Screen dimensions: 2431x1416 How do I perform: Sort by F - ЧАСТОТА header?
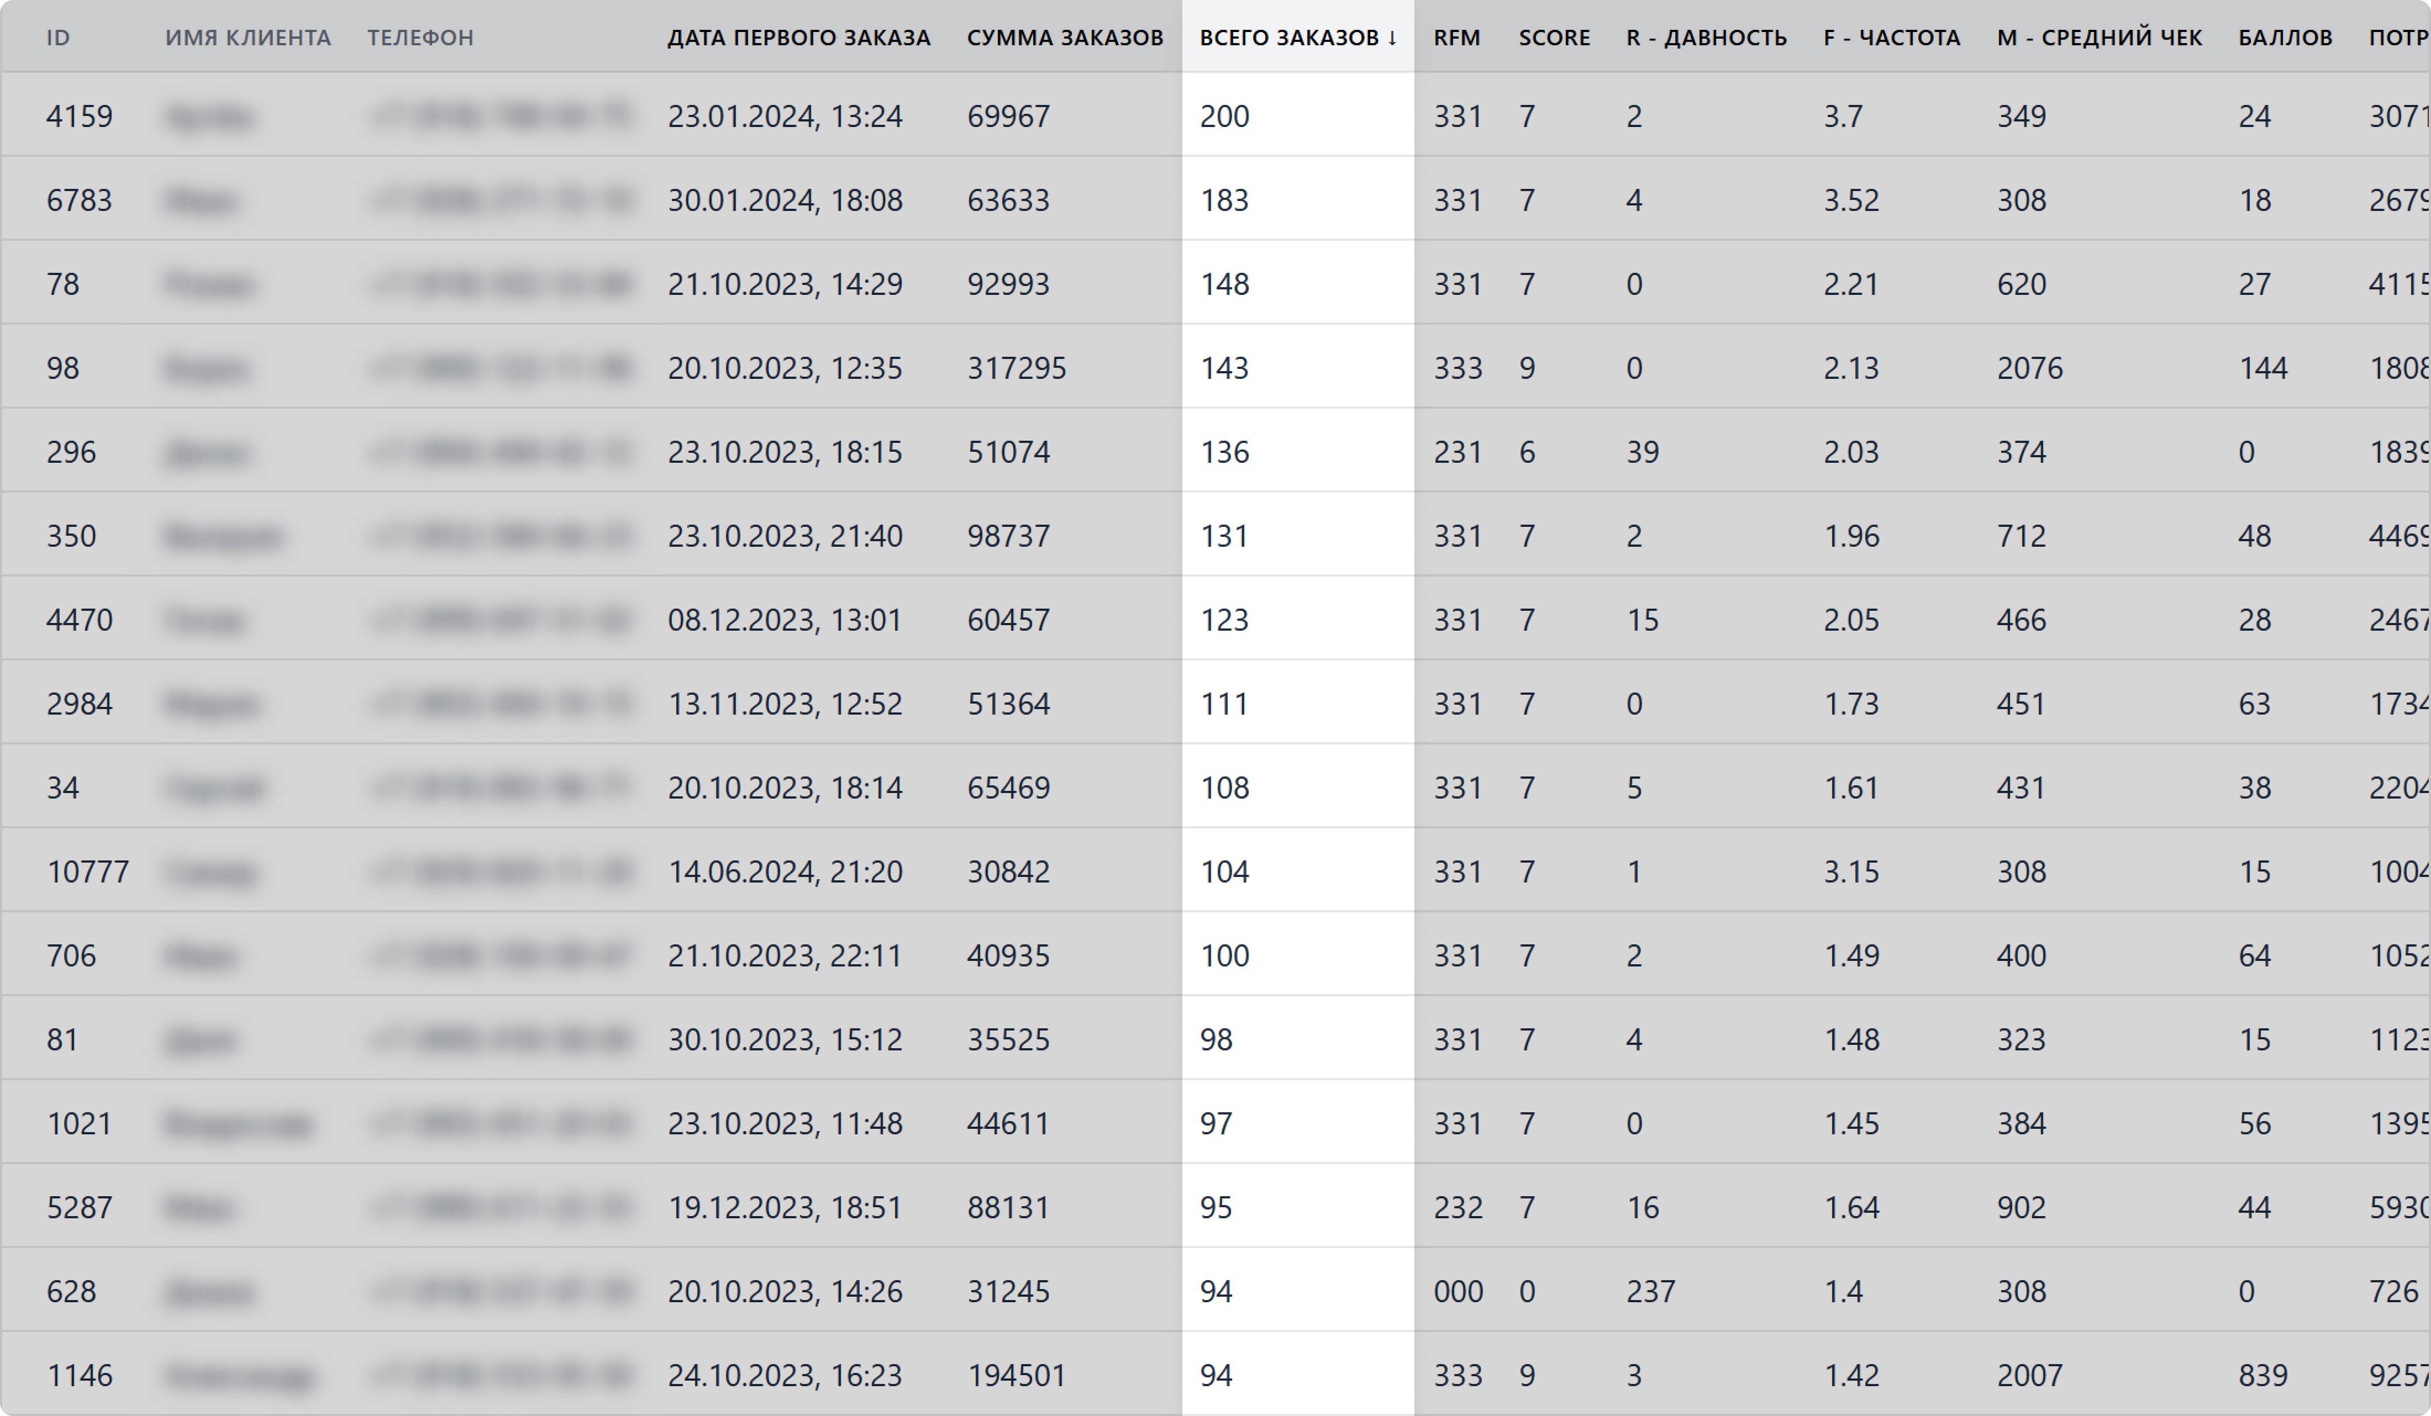coord(1891,38)
